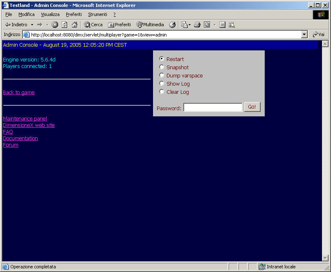Open the Cerca search pane
Screen dimensions: 331x272
(x=93, y=25)
